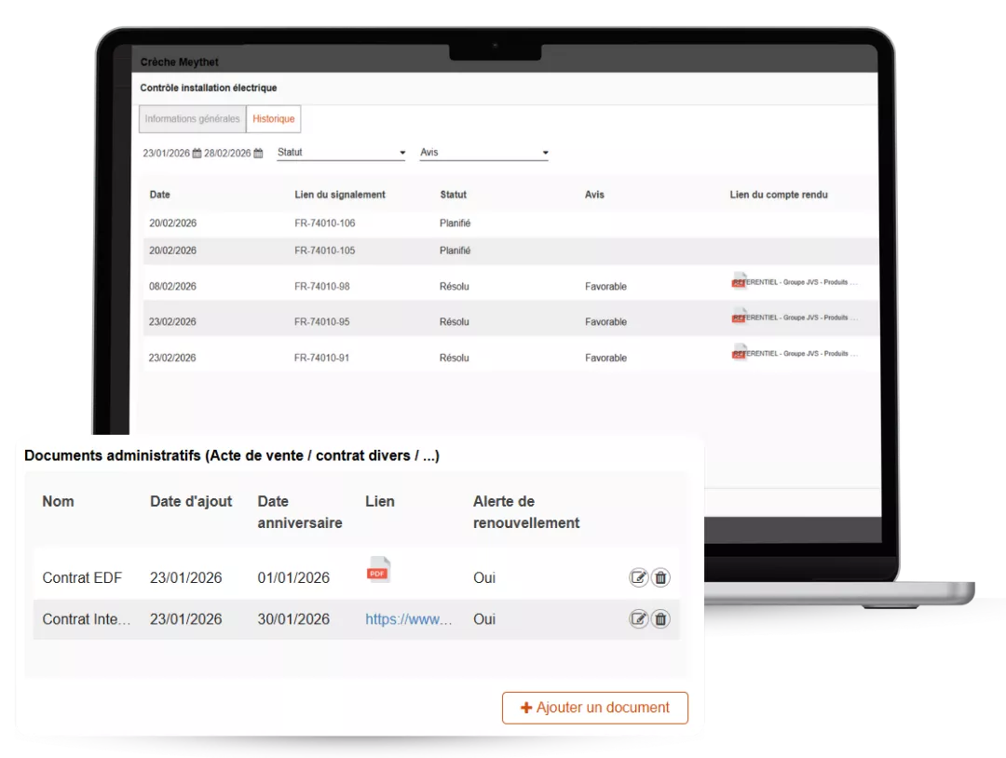Image resolution: width=1006 pixels, height=758 pixels.
Task: Edit the Contrat Inte... document row
Action: click(x=638, y=619)
